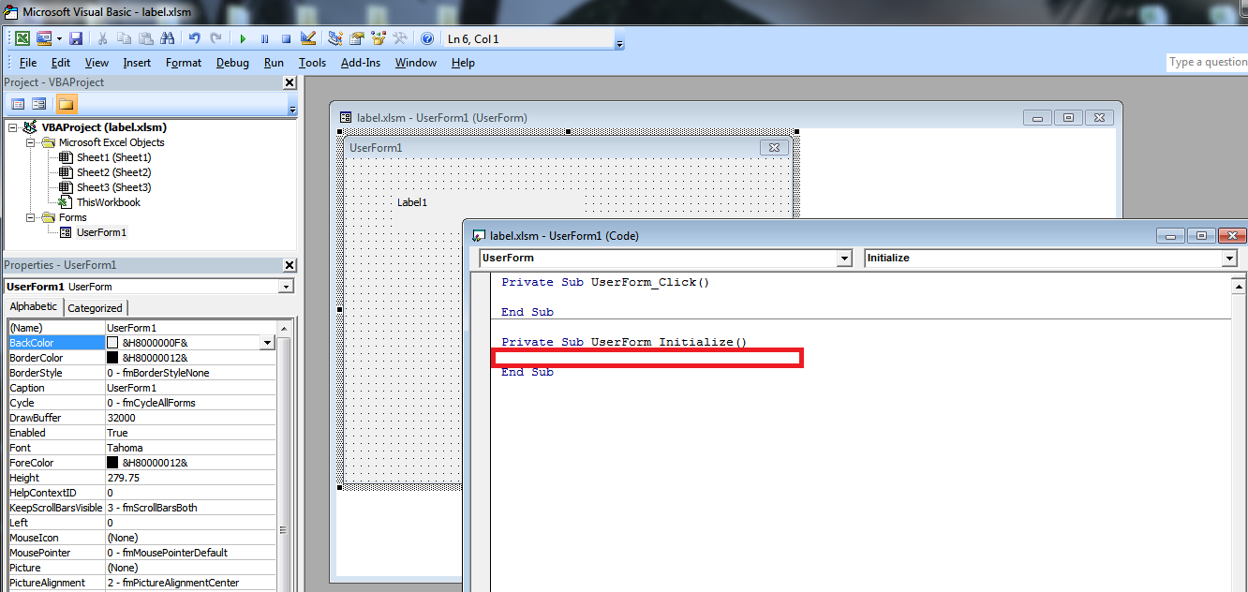The height and width of the screenshot is (592, 1248).
Task: Open the Edit menu
Action: [x=61, y=63]
